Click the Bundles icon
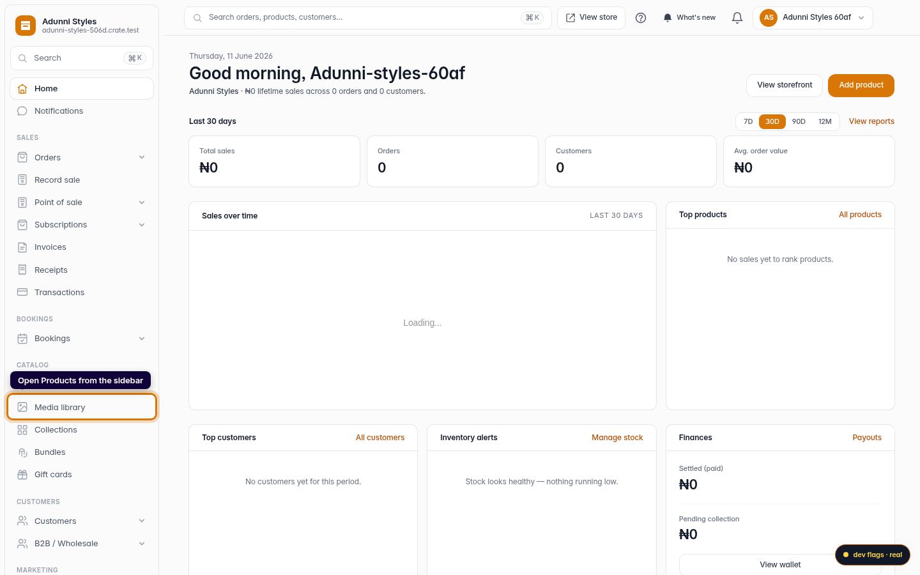Image resolution: width=920 pixels, height=575 pixels. [22, 452]
